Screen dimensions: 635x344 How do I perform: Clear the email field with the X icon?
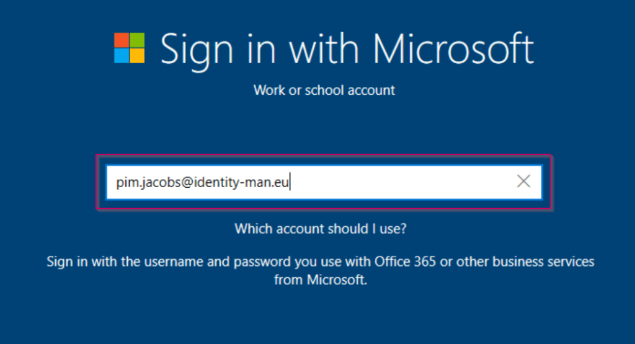[x=523, y=182]
